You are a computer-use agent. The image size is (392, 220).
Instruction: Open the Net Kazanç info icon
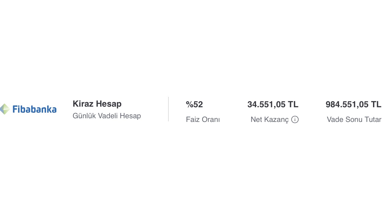click(x=295, y=119)
